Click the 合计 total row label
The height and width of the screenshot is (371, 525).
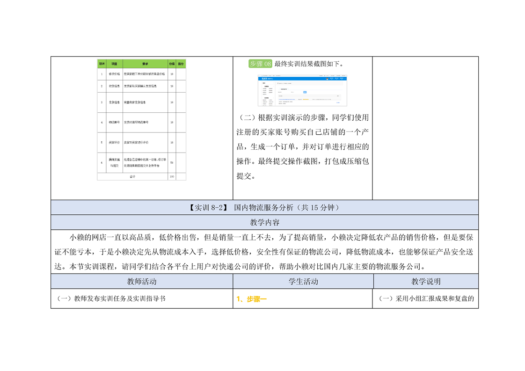click(x=132, y=176)
